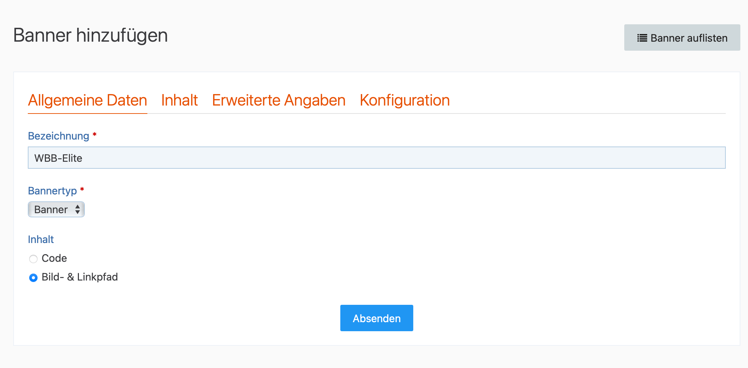Submit the form with Absenden
This screenshot has height=368, width=748.
[377, 318]
